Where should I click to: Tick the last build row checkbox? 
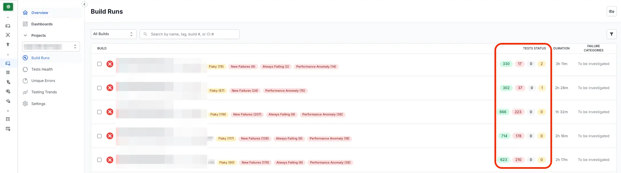tap(100, 160)
